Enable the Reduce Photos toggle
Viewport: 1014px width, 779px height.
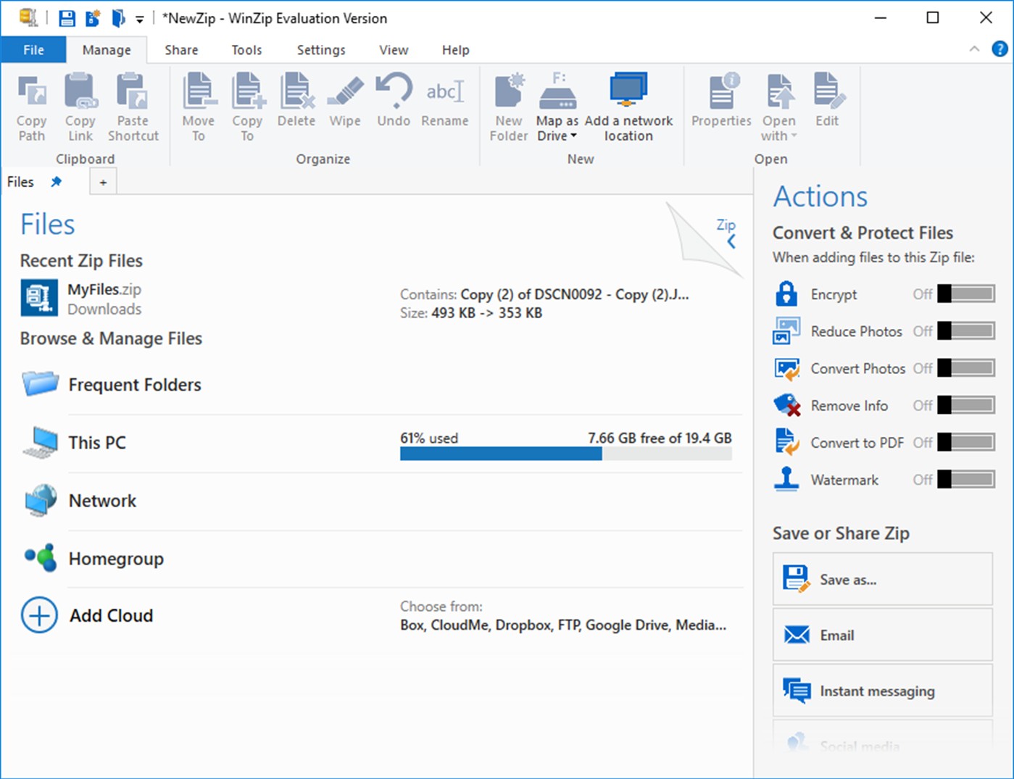pyautogui.click(x=966, y=331)
